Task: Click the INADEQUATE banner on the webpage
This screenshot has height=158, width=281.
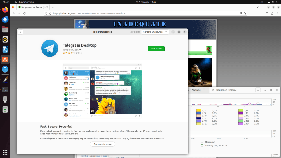Action: pos(139,24)
